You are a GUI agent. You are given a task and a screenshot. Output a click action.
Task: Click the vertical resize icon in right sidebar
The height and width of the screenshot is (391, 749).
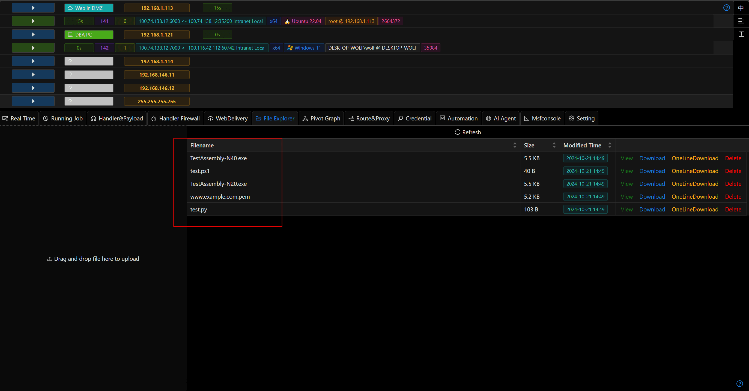[x=741, y=34]
